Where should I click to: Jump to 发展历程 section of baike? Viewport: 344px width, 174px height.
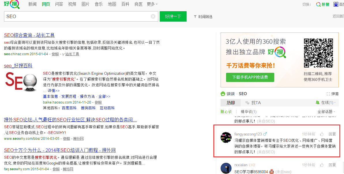tap(69, 96)
